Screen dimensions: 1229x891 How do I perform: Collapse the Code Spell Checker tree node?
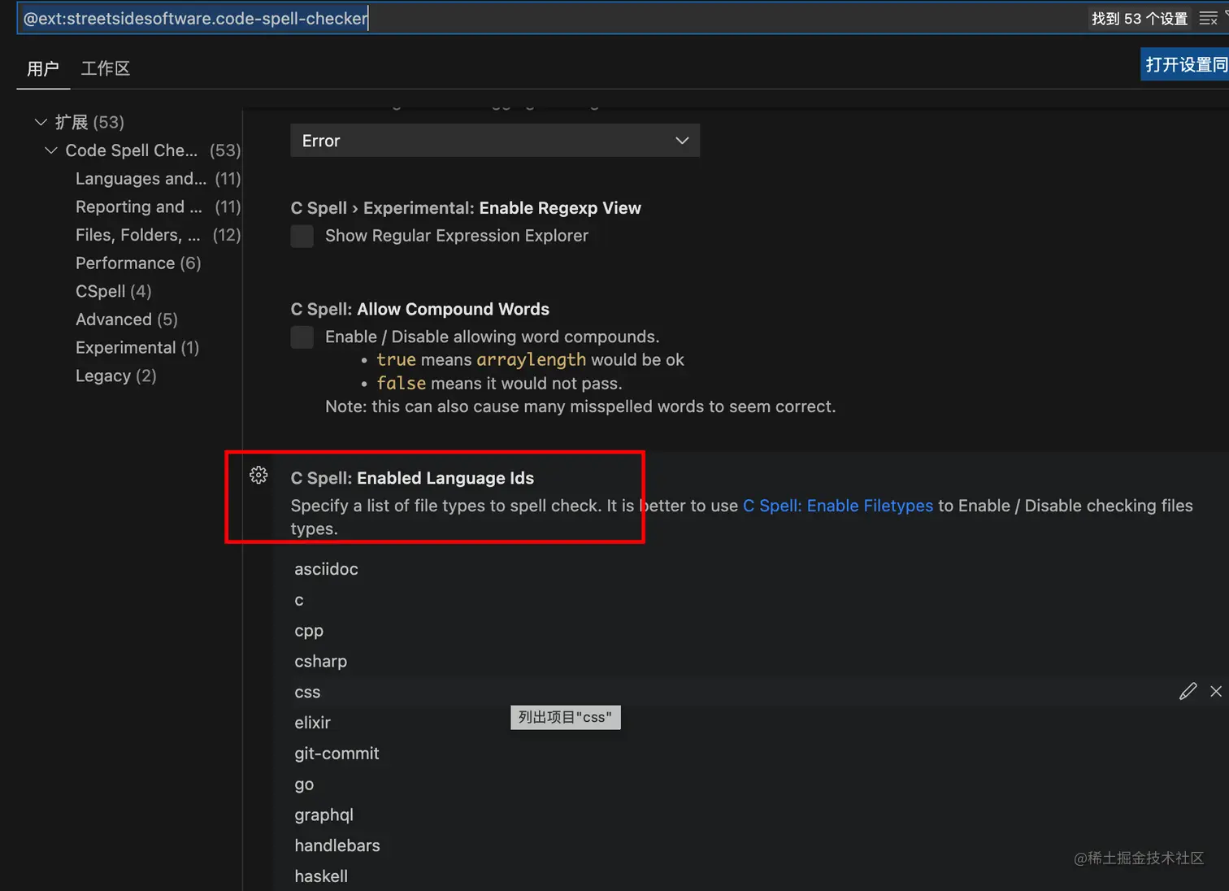pos(51,150)
